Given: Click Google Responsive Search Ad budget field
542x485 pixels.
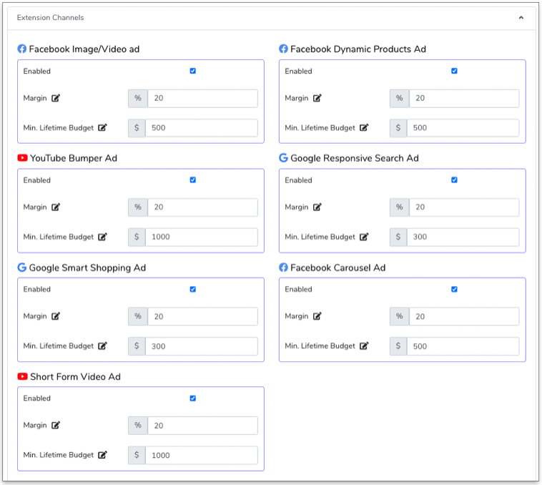Looking at the screenshot, I should (x=463, y=237).
